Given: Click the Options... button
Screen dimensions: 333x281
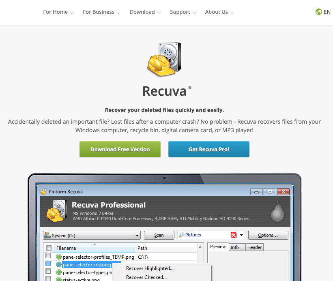Looking at the screenshot, I should [x=268, y=235].
